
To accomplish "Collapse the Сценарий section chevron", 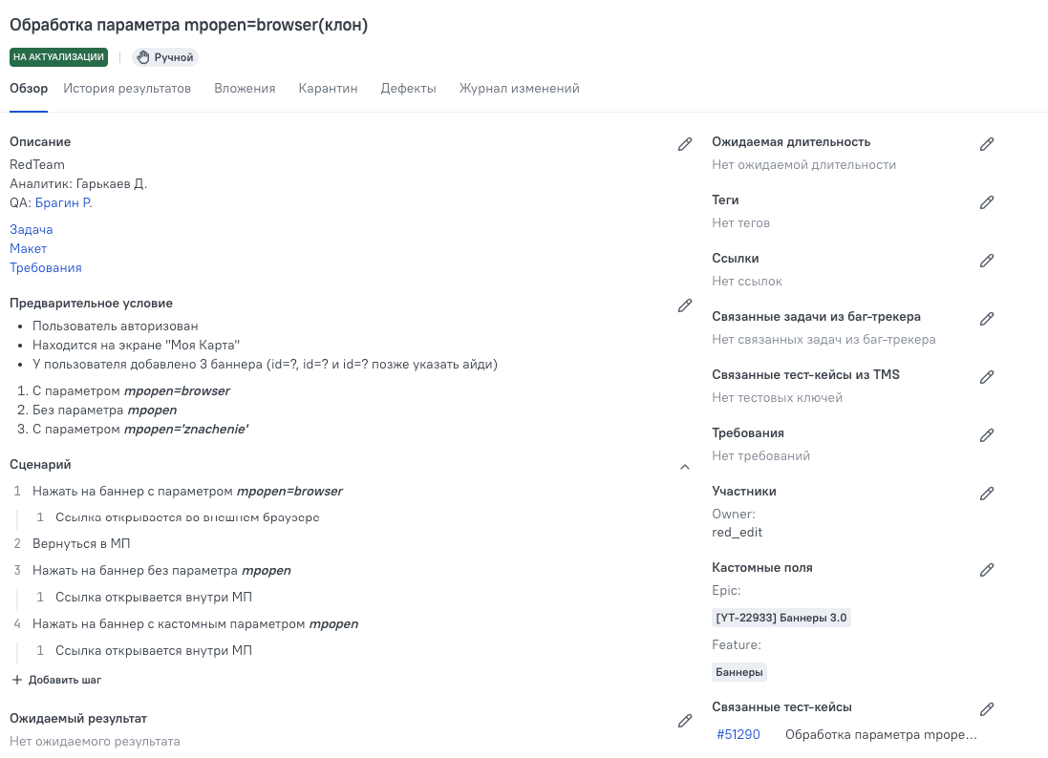I will [x=685, y=467].
